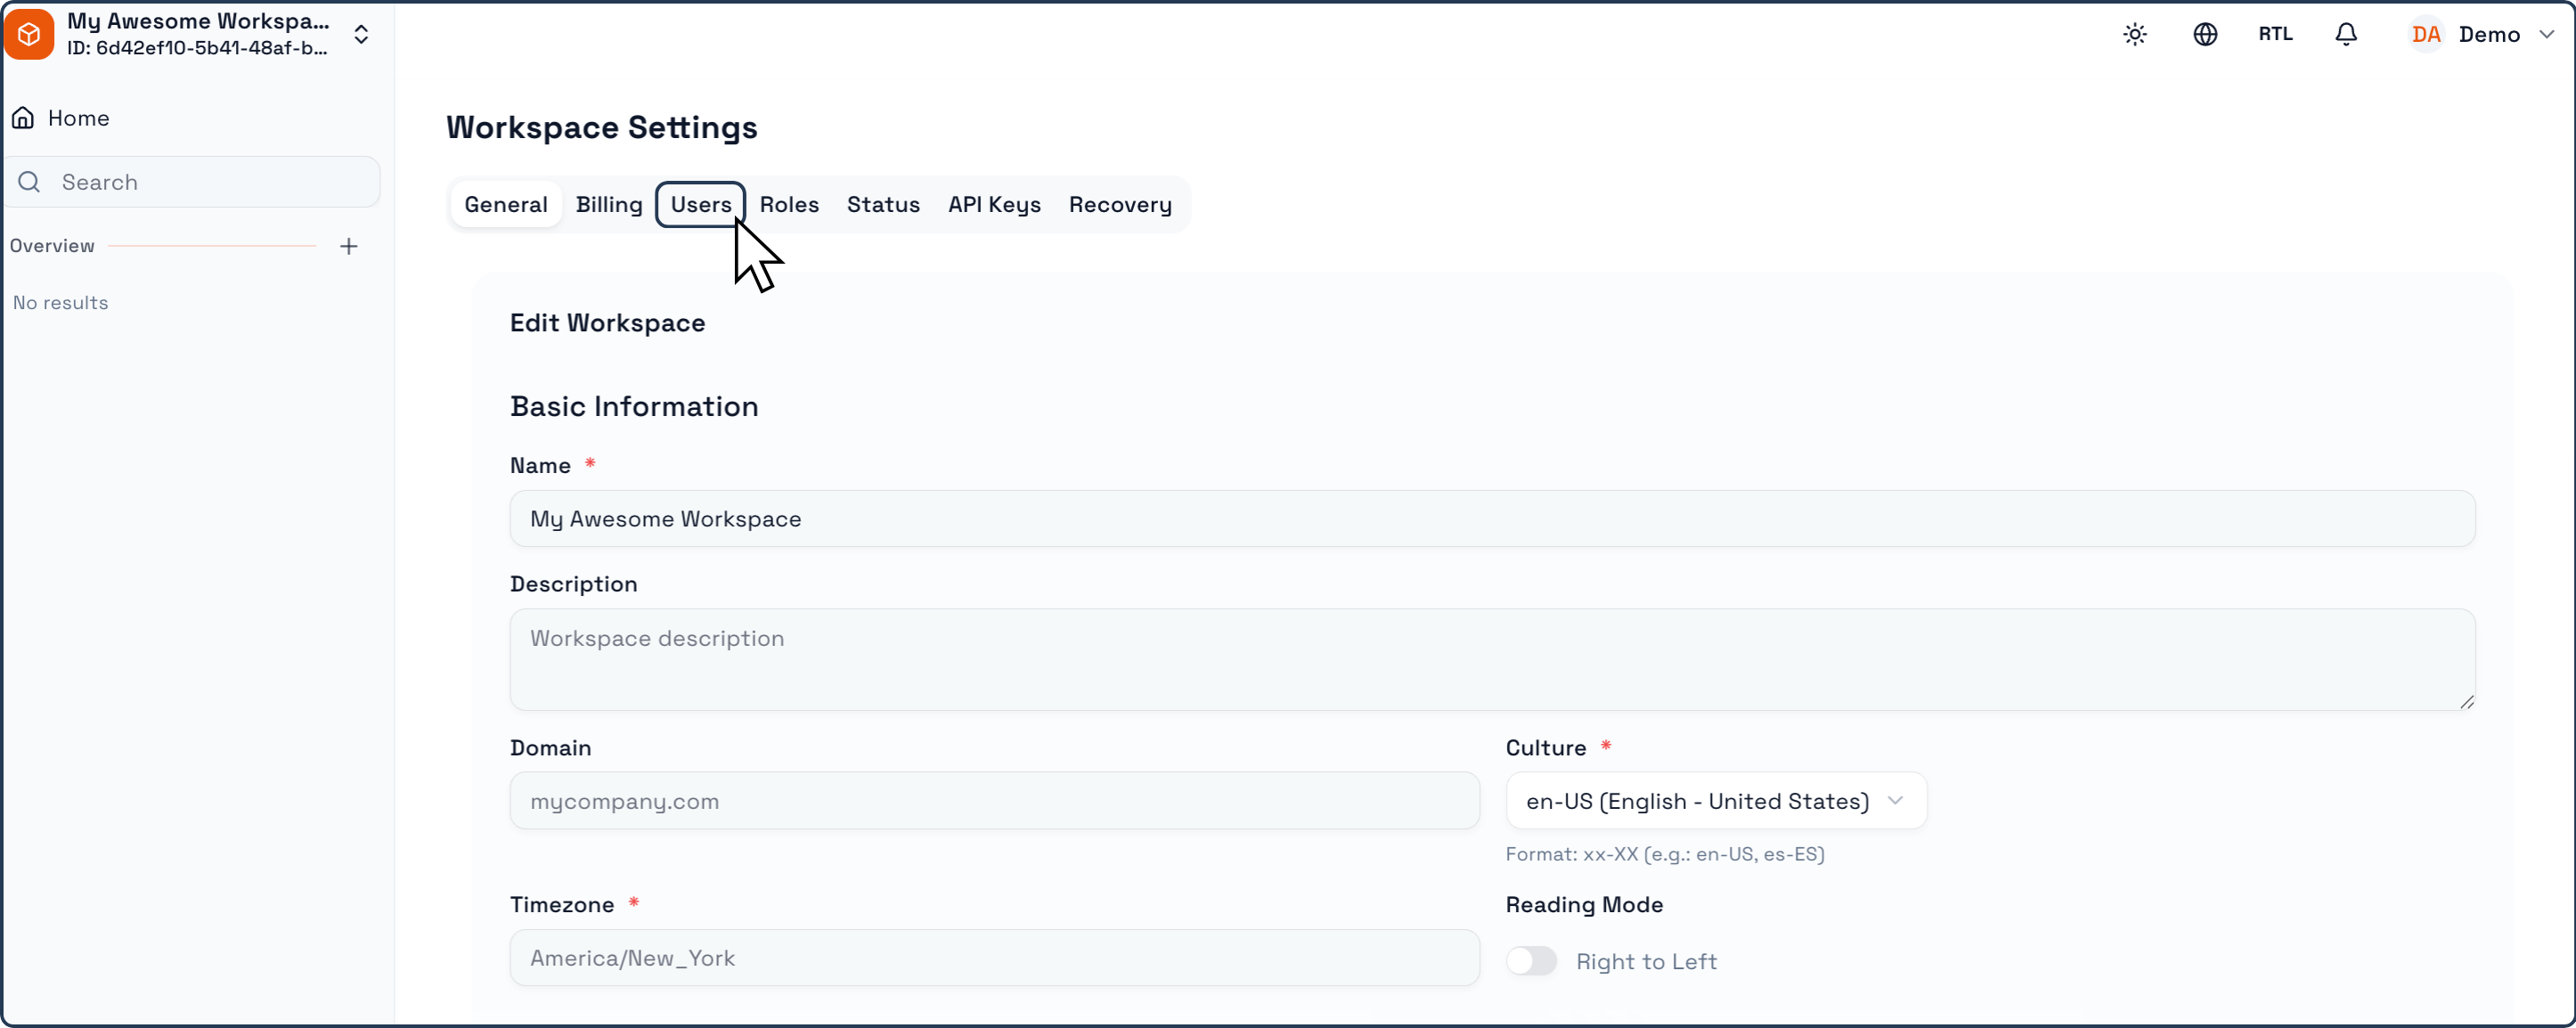
Task: Click the workspace Name input field
Action: pyautogui.click(x=1492, y=519)
